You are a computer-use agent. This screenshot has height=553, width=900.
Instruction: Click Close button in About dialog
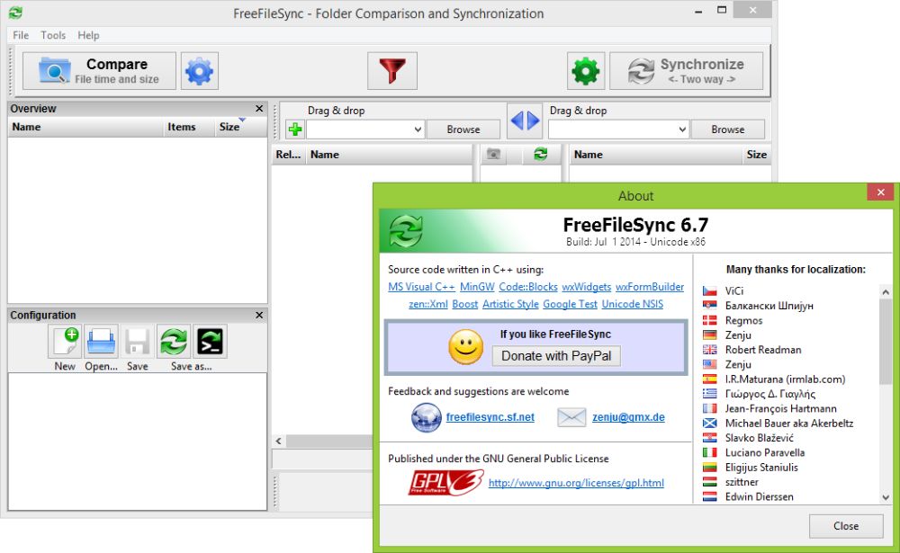pyautogui.click(x=846, y=526)
